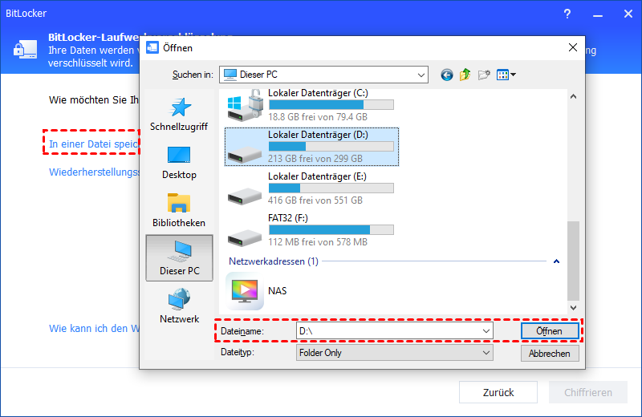Click the '213 GB frei von 299 GB' text

coord(315,159)
